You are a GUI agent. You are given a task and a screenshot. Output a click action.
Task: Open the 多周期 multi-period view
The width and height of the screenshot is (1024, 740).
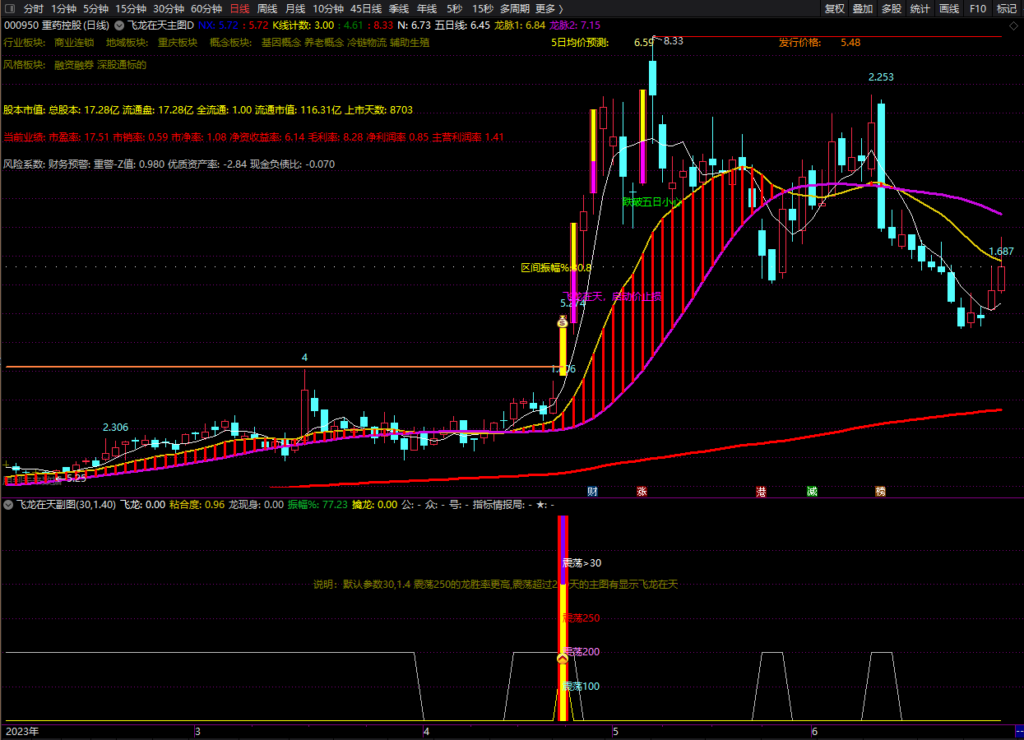pos(515,8)
